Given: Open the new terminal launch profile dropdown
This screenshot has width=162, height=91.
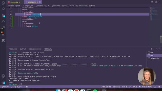Looking at the screenshot, I should (154, 49).
